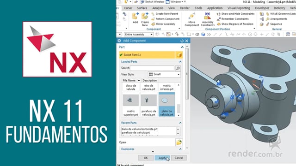Click the dialog vertical scrollbar
This screenshot has height=166, width=296.
point(187,73)
